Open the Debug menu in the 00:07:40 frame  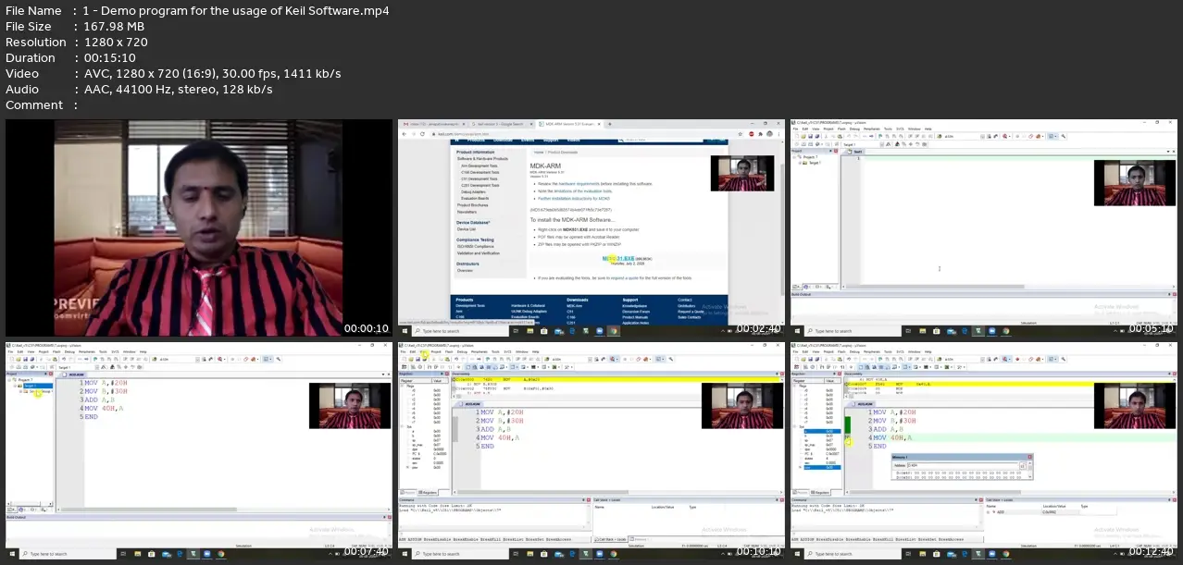69,351
